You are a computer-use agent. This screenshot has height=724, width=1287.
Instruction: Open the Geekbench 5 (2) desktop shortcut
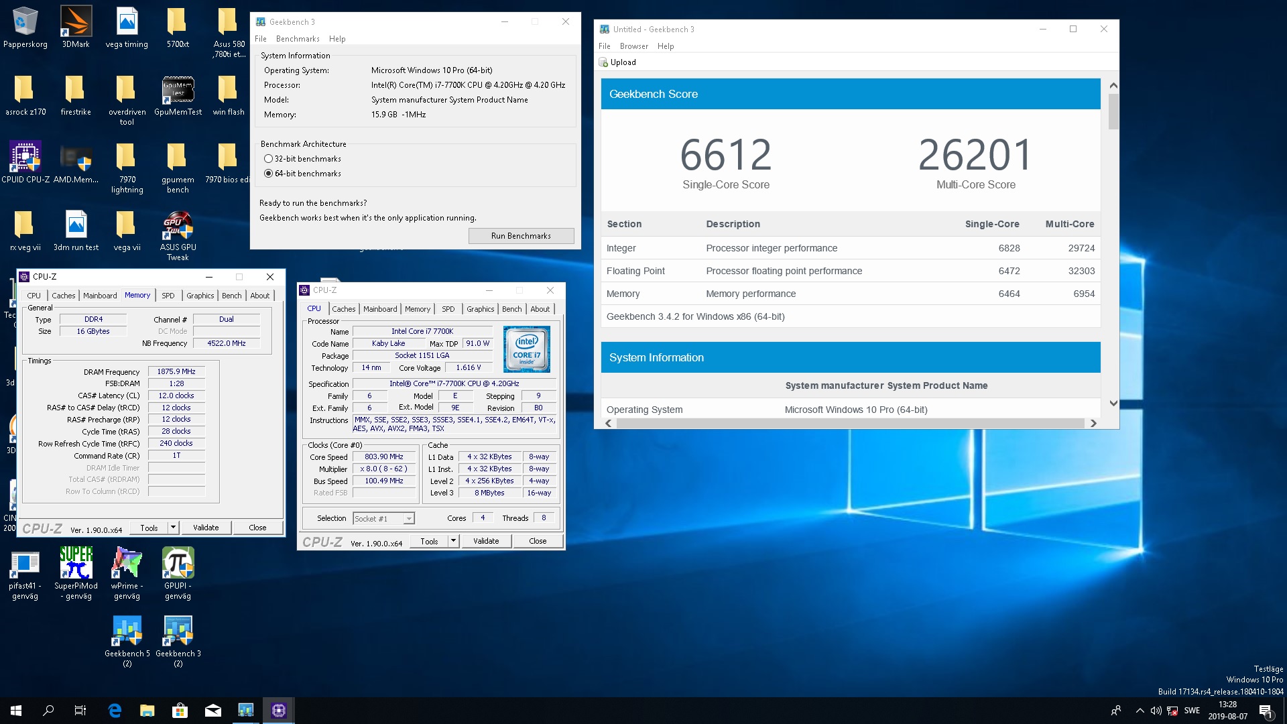click(127, 642)
